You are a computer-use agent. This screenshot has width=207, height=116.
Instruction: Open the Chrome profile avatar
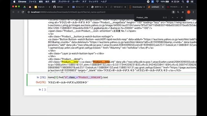[x=189, y=12]
